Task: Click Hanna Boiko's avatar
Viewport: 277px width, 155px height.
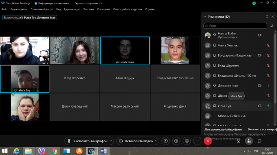Action: [x=208, y=35]
